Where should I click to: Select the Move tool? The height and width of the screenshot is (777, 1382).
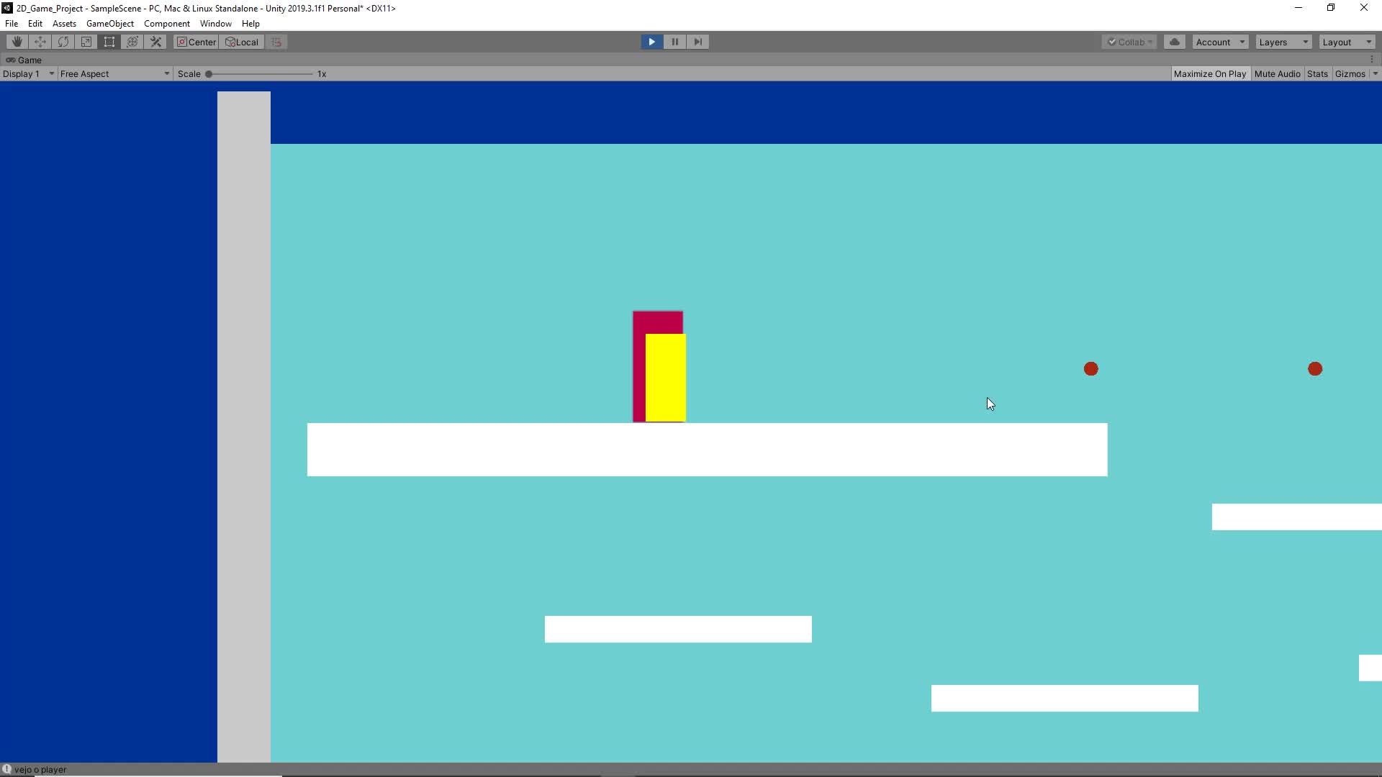pos(40,42)
